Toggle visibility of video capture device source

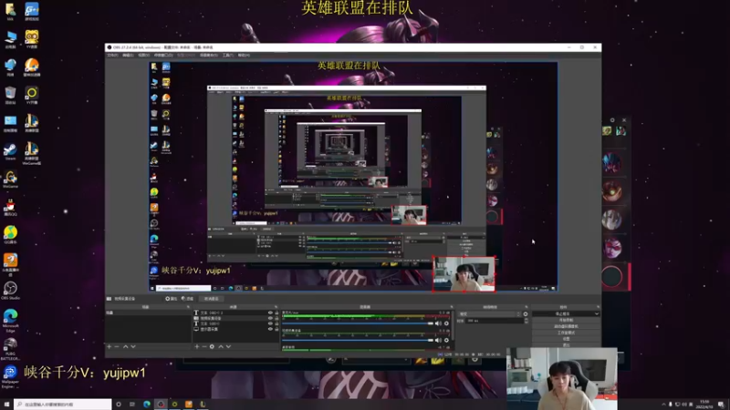point(270,318)
